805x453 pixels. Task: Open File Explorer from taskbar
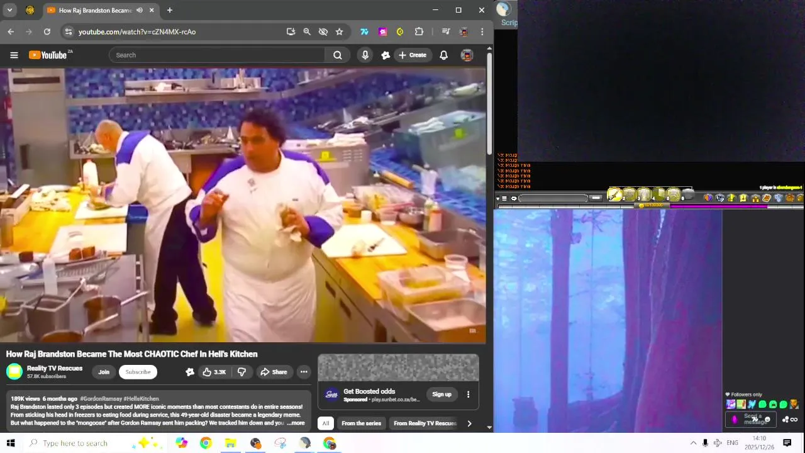[x=230, y=444]
